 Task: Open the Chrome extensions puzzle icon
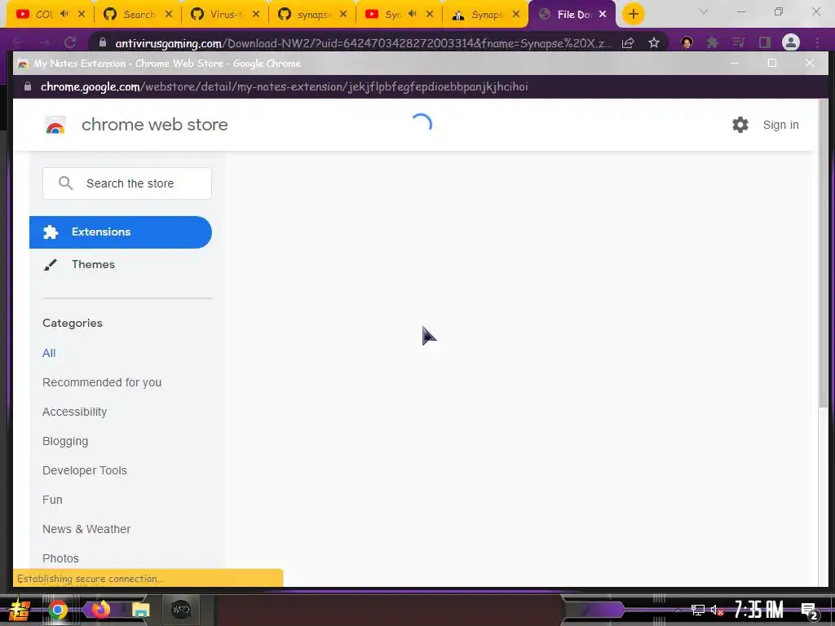click(713, 42)
